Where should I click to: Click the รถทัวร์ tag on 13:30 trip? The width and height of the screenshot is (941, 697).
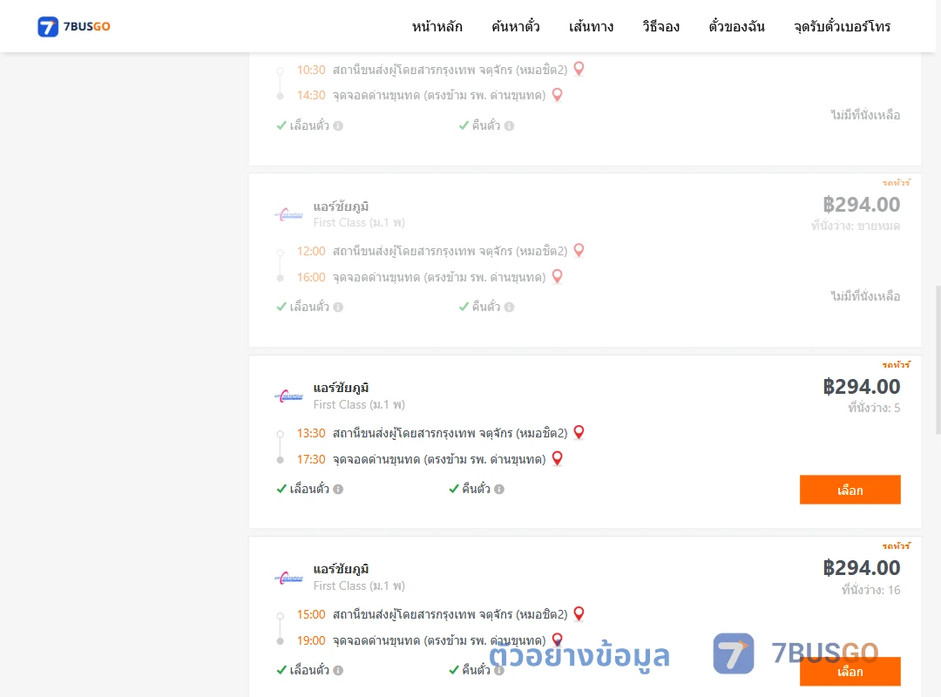click(x=896, y=364)
